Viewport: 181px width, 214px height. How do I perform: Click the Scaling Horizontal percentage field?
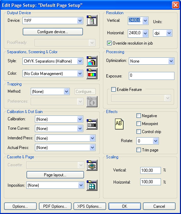[151, 182]
